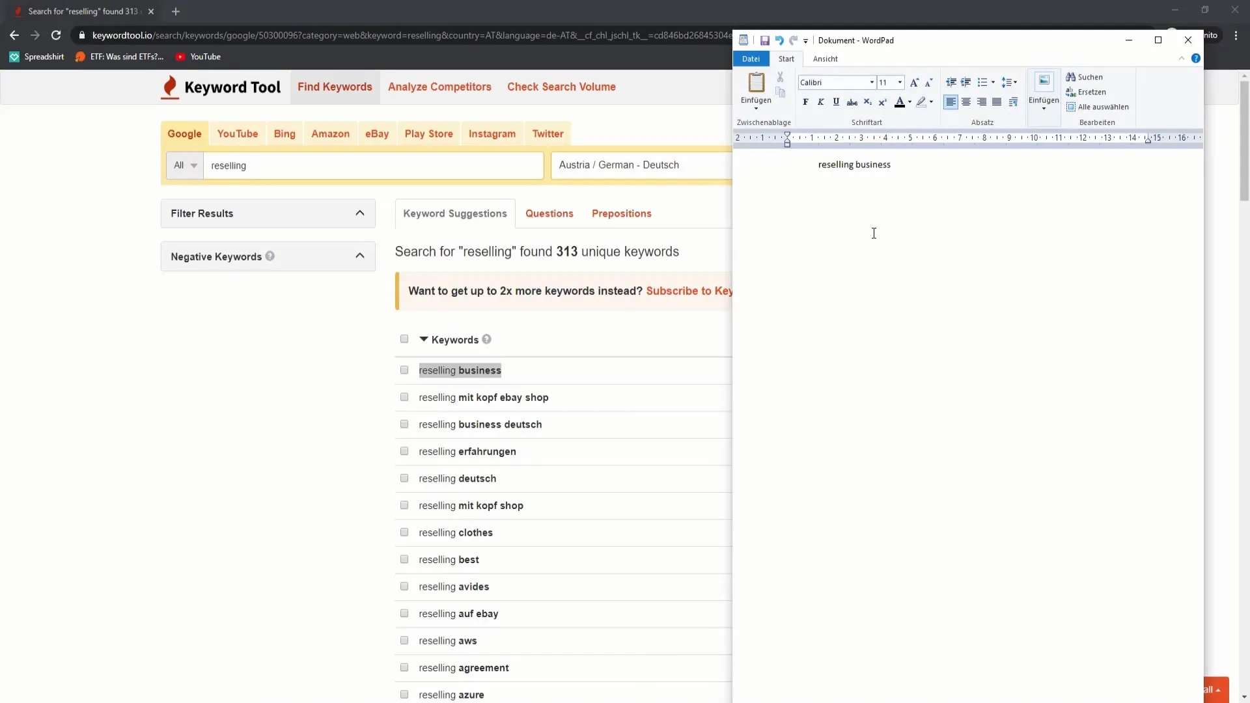Cut selection with scissors icon in WordPad
1250x703 pixels.
tap(780, 77)
